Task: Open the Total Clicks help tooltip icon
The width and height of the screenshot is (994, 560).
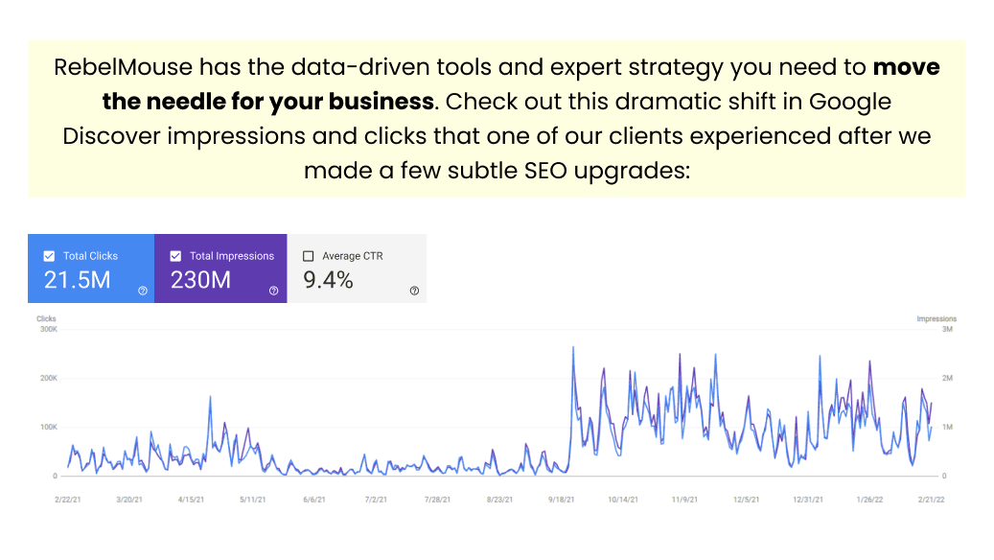Action: pos(142,290)
